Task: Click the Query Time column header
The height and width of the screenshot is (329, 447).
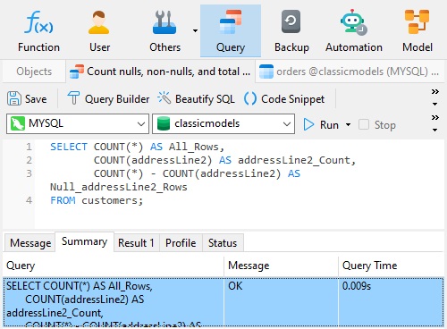Action: pos(391,266)
